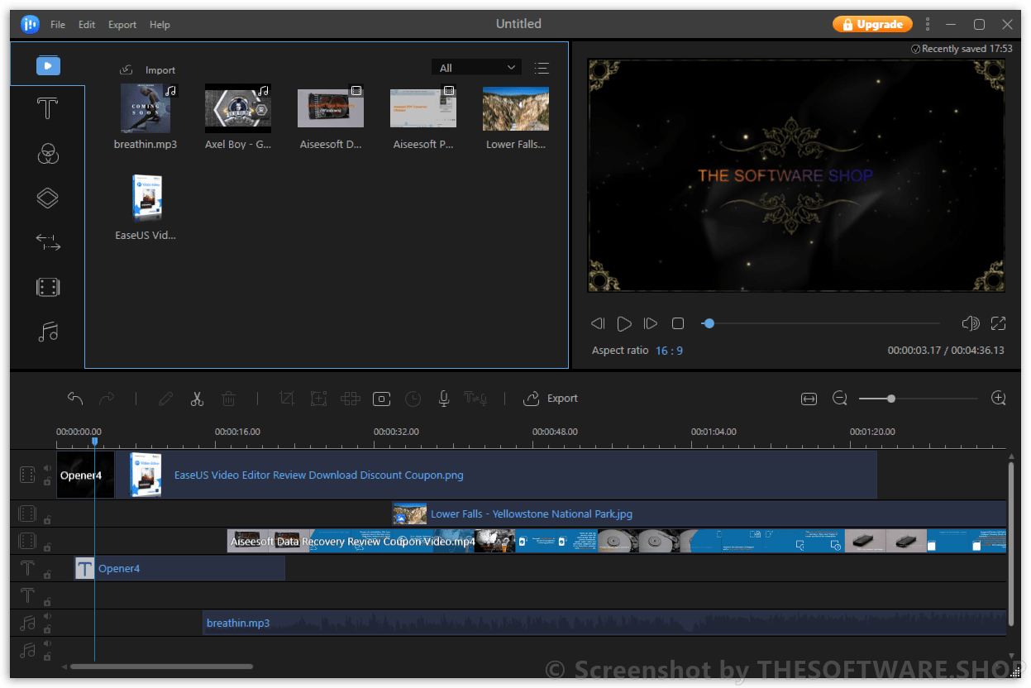Open the File menu
The image size is (1031, 688).
pyautogui.click(x=57, y=24)
